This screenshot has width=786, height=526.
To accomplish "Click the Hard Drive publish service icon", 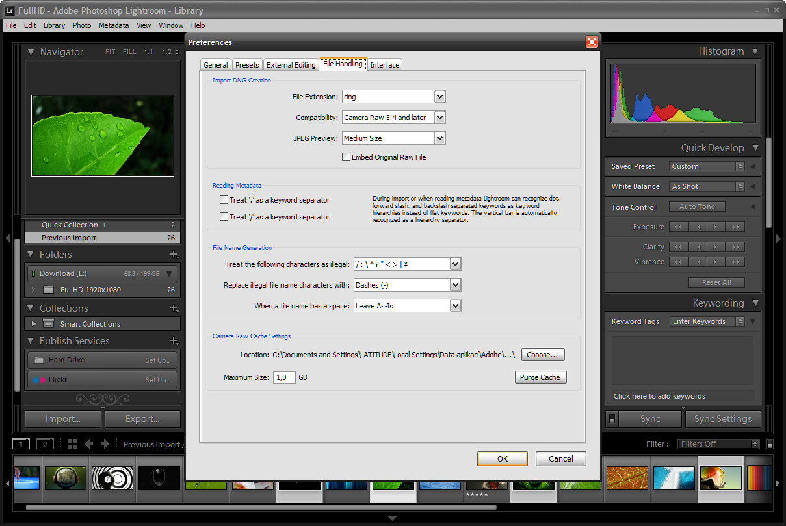I will pos(39,360).
